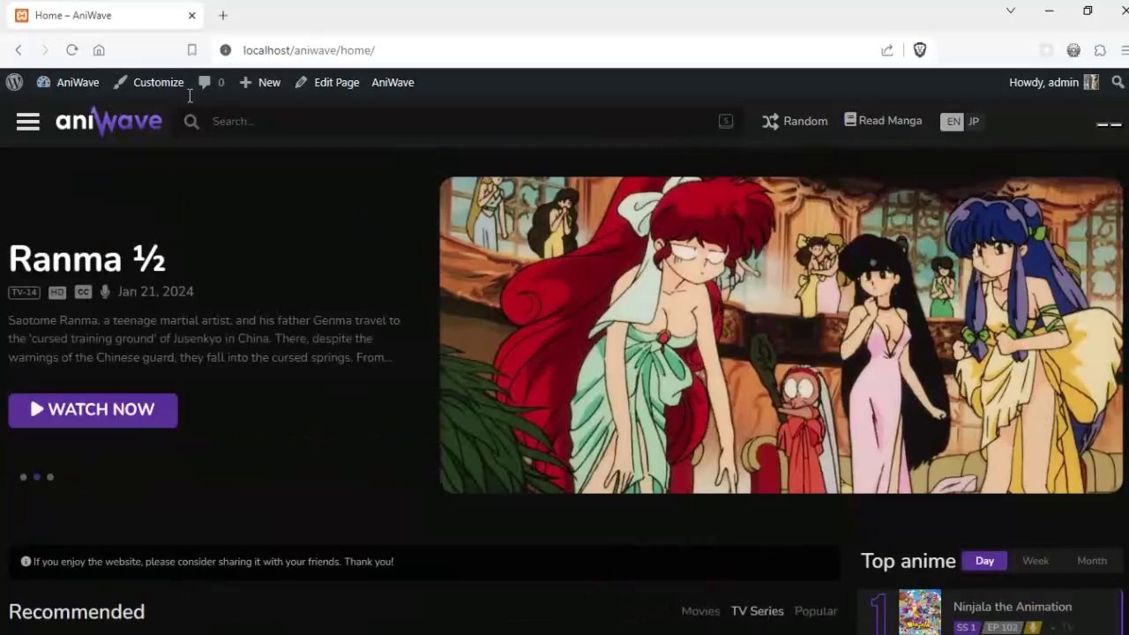Click the slash shortcut badge in search box

click(x=726, y=122)
